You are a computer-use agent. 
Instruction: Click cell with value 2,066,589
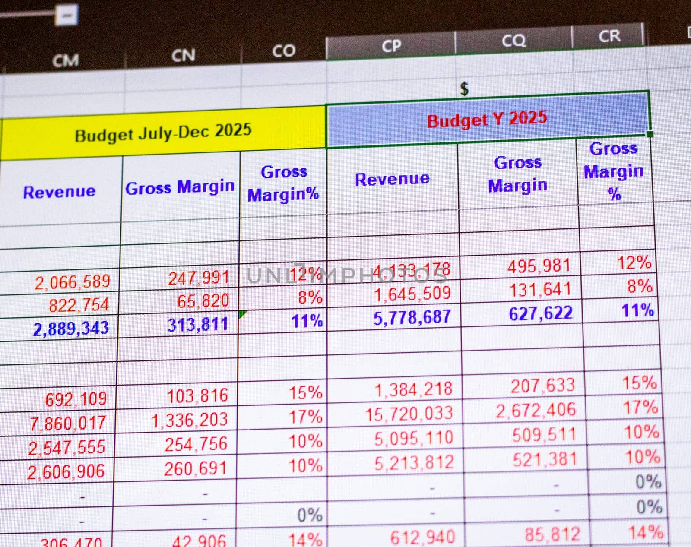point(60,283)
